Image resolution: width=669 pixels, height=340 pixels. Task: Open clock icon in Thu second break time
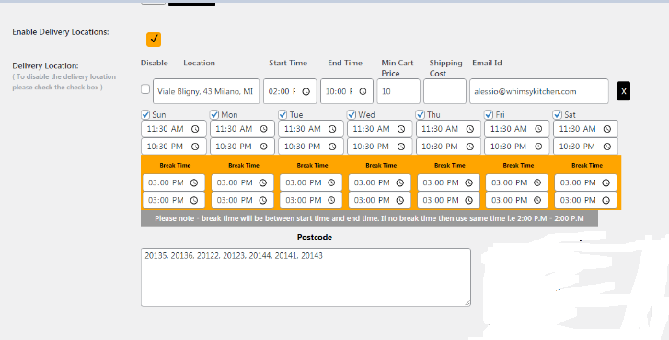[469, 200]
